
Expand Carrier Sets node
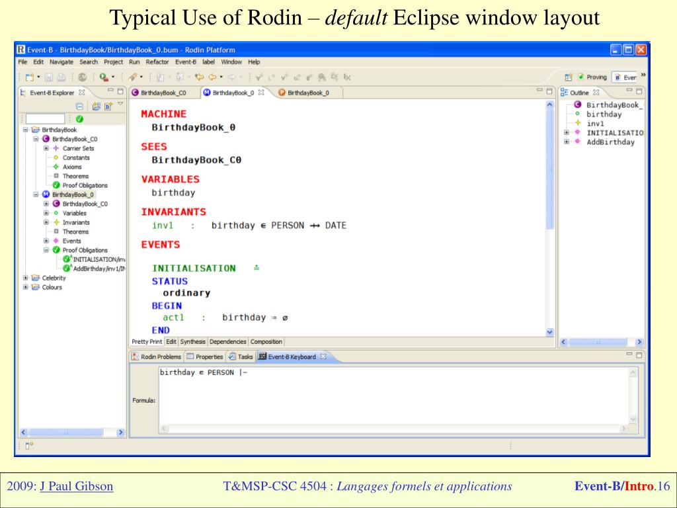(x=46, y=148)
